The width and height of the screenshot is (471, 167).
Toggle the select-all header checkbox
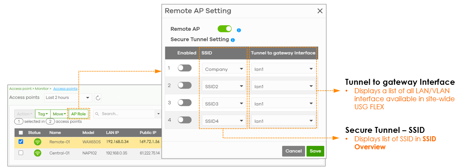[x=21, y=132]
